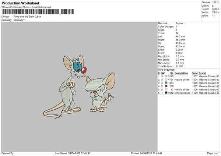221x156 pixels.
Task: Click the Production Worksheet heading
Action: pyautogui.click(x=20, y=3)
